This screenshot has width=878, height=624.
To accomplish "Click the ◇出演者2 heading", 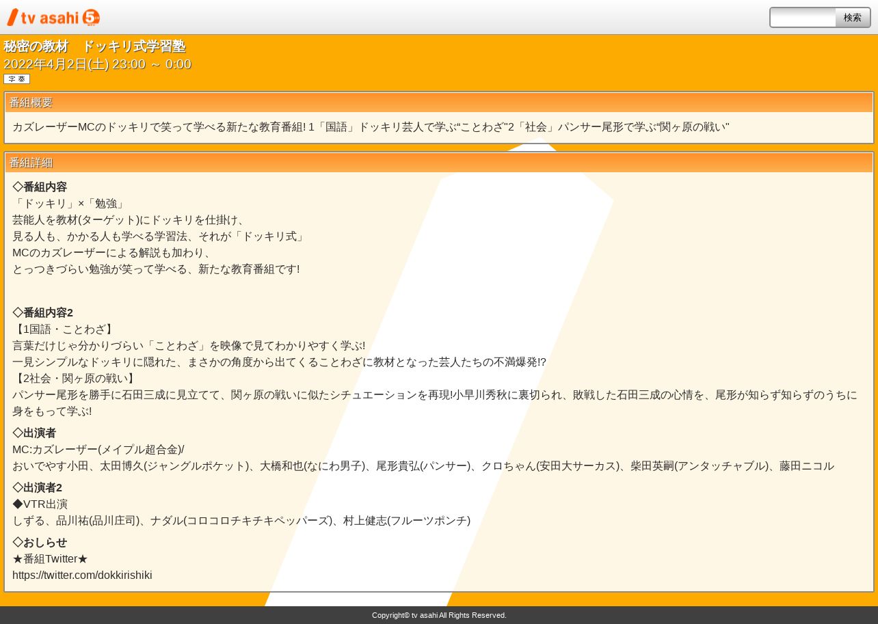I will point(37,488).
